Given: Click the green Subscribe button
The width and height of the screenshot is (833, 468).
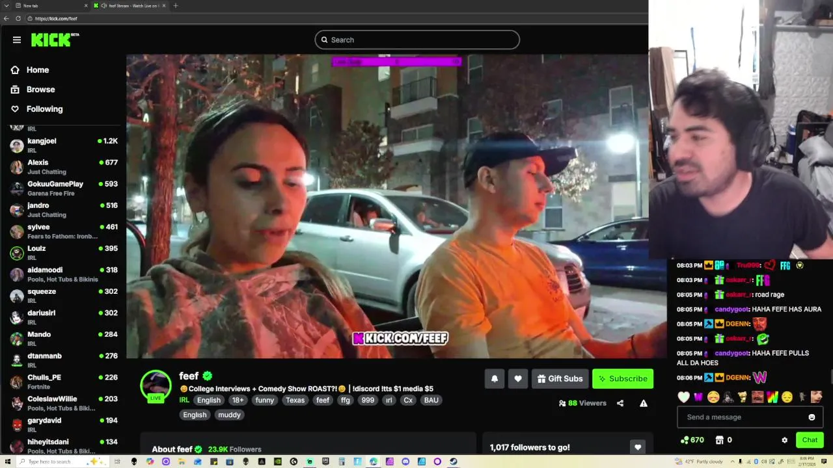Looking at the screenshot, I should (x=623, y=378).
